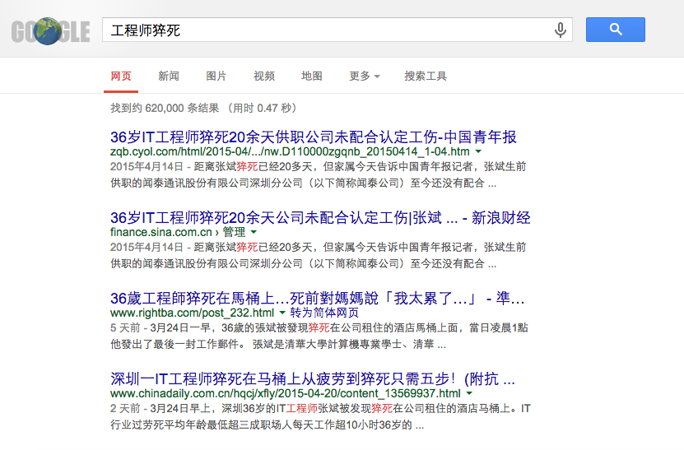The width and height of the screenshot is (684, 450).
Task: Switch to the 图片 tab
Action: [216, 77]
